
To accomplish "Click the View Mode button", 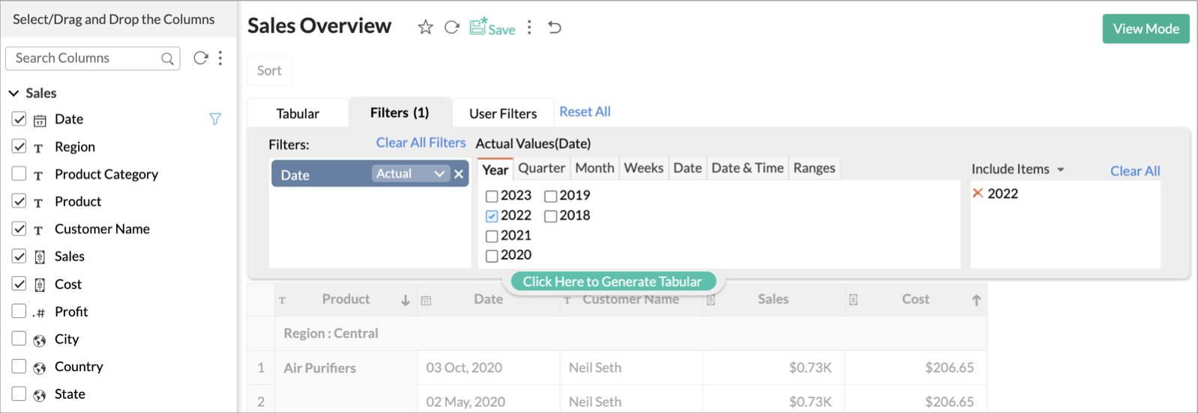I will [x=1145, y=28].
